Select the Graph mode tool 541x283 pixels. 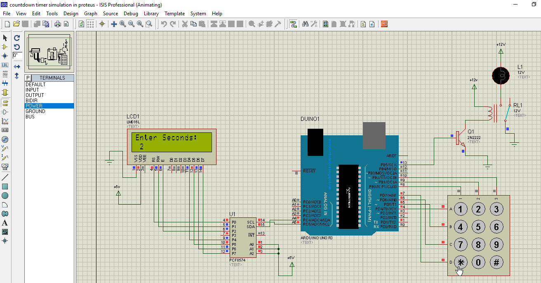click(5, 120)
